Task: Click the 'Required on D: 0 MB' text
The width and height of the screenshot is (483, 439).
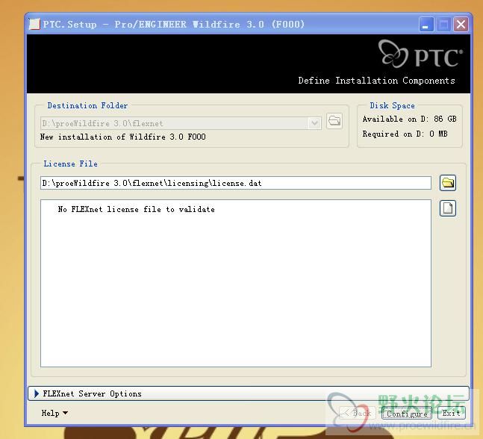Action: click(x=405, y=134)
